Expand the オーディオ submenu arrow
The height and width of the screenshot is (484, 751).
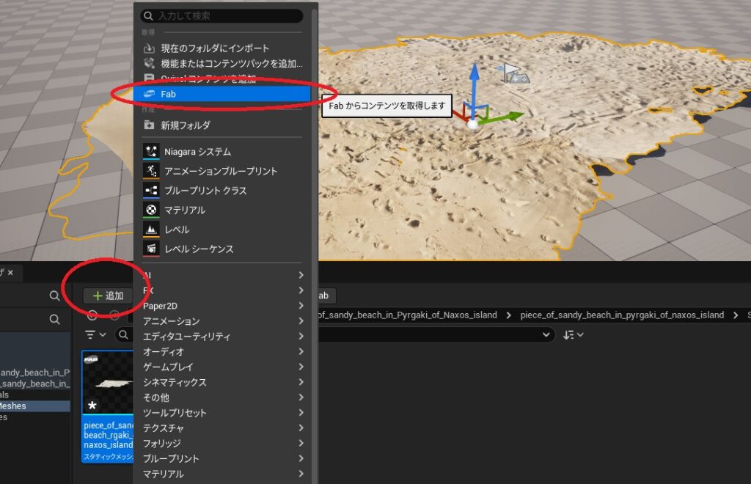(301, 352)
